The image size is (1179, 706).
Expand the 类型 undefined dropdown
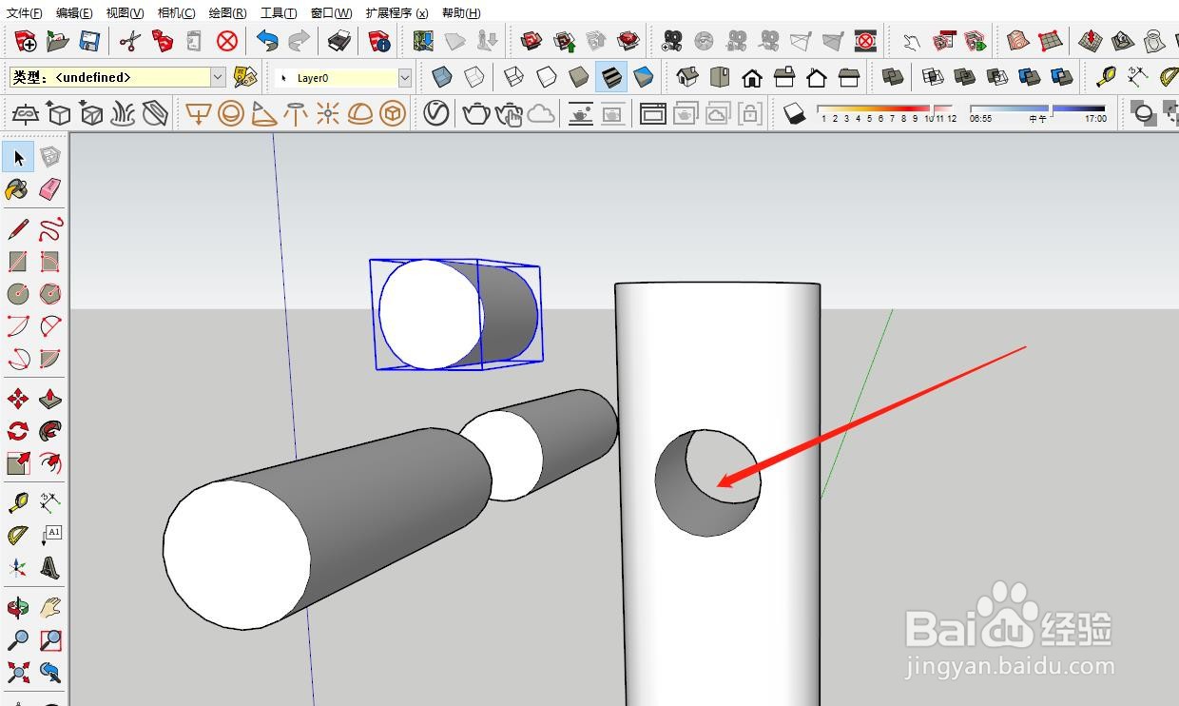218,77
